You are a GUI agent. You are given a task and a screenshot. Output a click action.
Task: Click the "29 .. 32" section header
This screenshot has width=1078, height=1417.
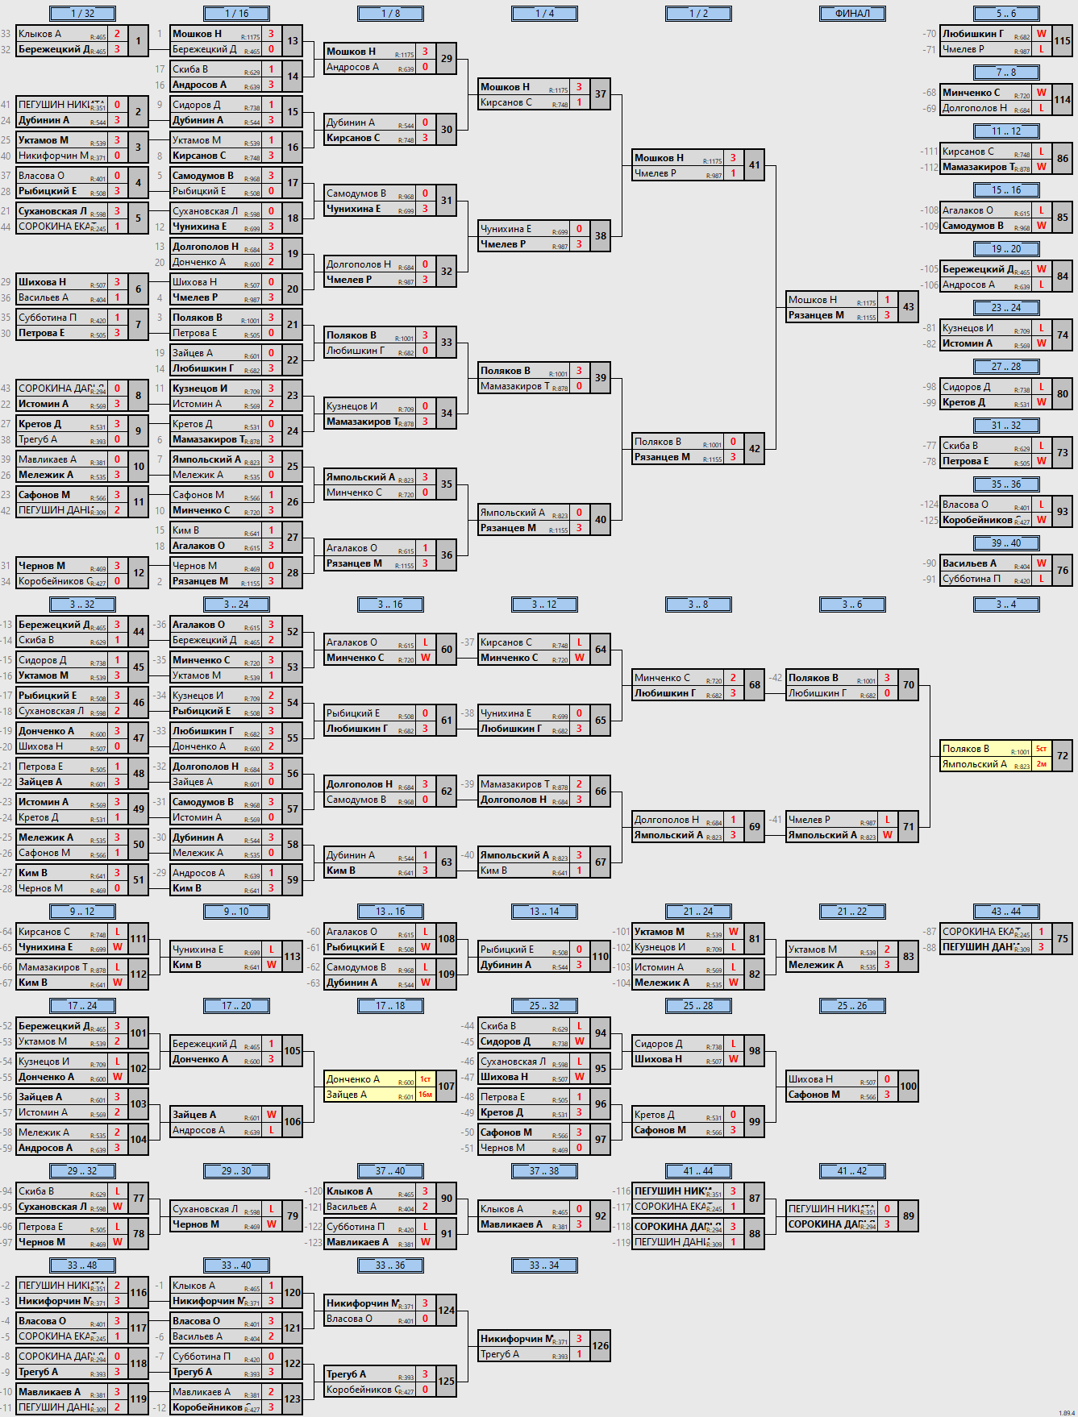pos(82,1171)
